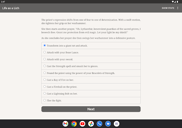Click the Life as a Lich title

pyautogui.click(x=11, y=8)
